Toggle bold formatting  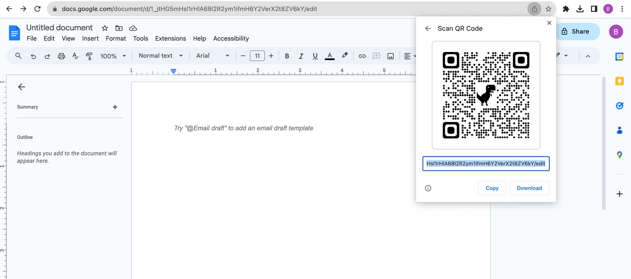tap(287, 56)
